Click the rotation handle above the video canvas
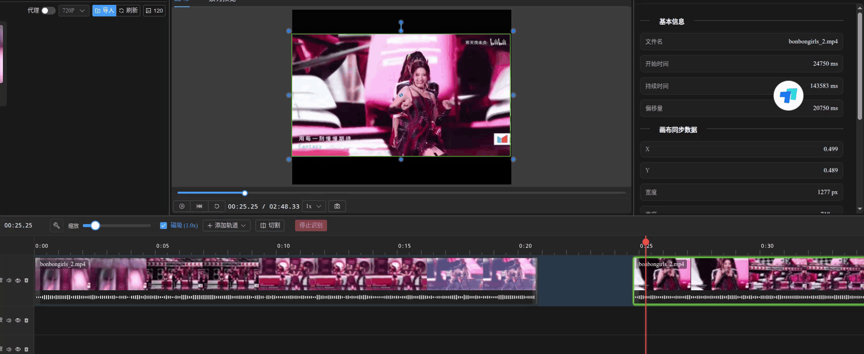The image size is (864, 354). tap(401, 22)
